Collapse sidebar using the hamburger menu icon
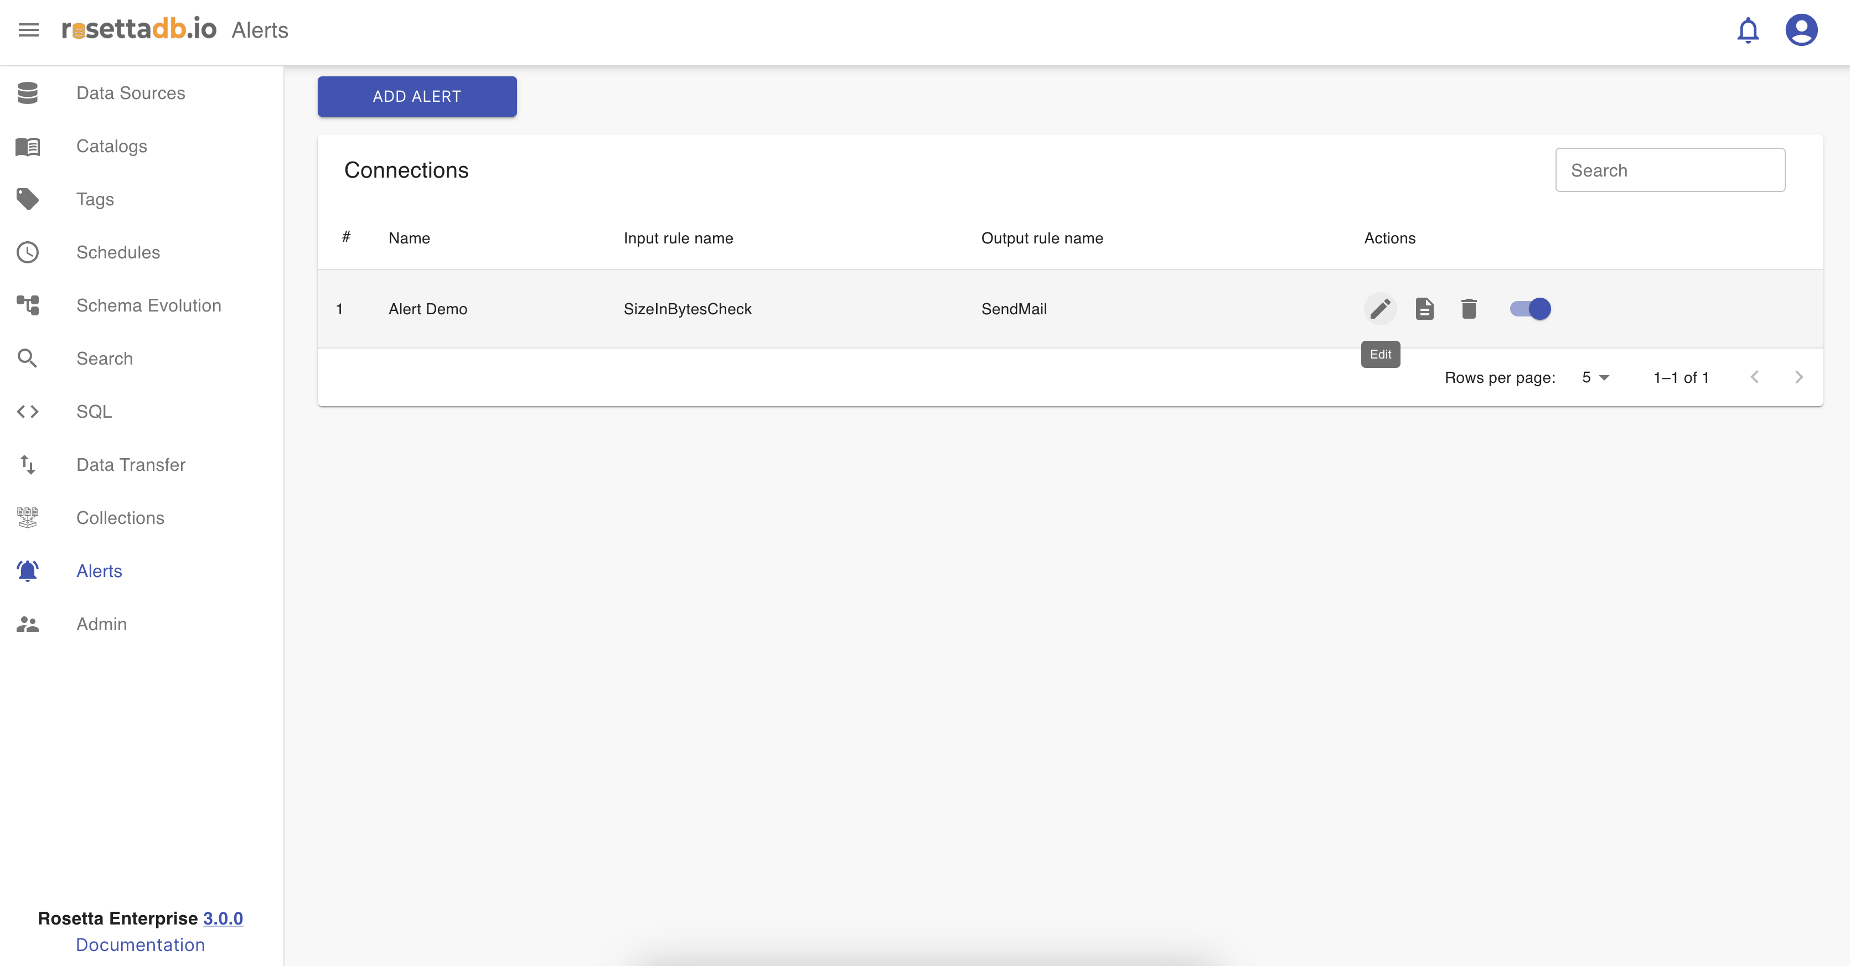The width and height of the screenshot is (1850, 966). tap(29, 30)
